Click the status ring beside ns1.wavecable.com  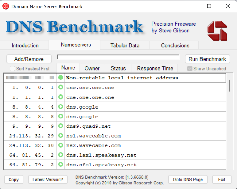[x=60, y=136]
